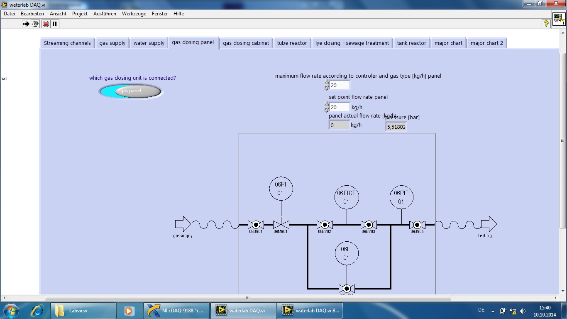Open the Windows Start menu
The width and height of the screenshot is (567, 319).
[11, 311]
